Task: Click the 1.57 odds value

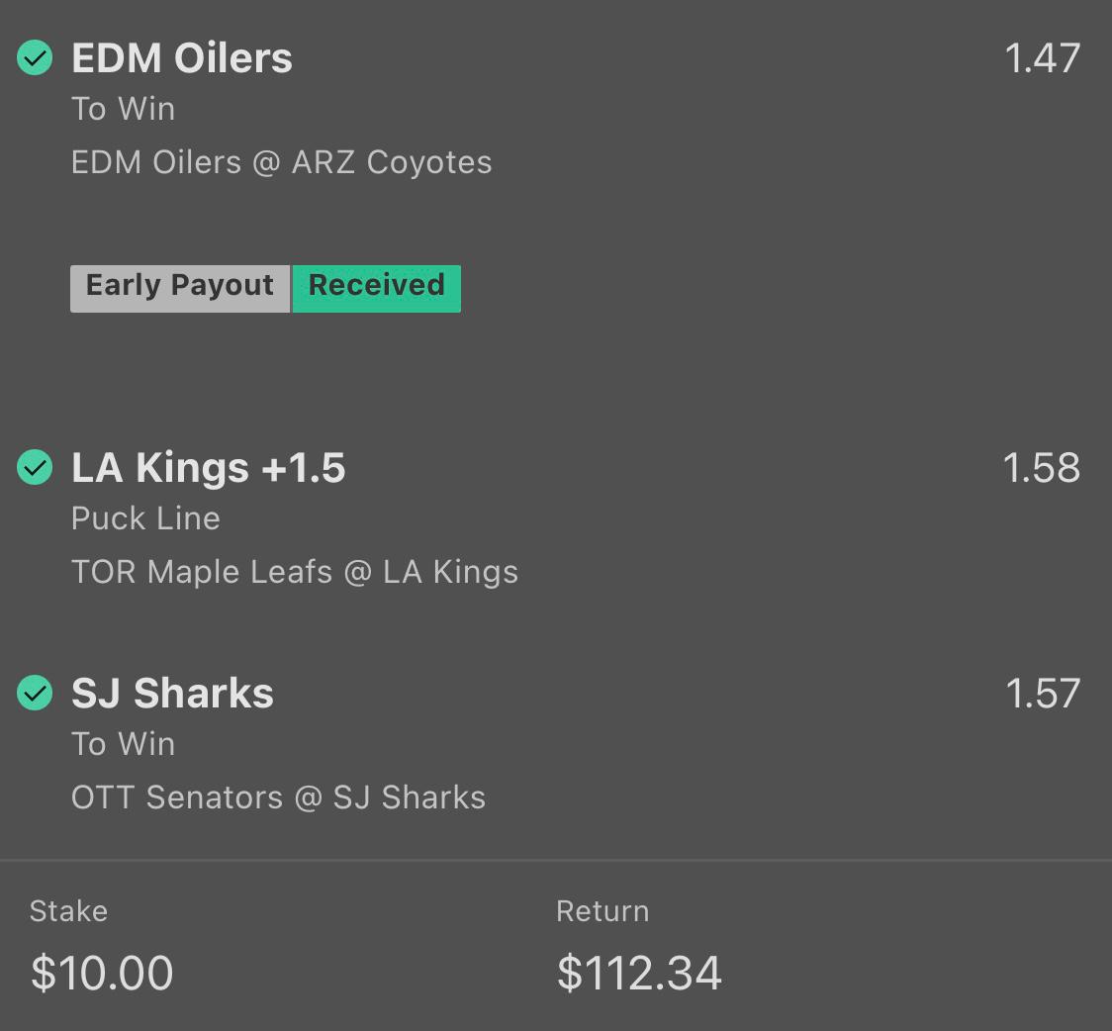Action: tap(1043, 694)
